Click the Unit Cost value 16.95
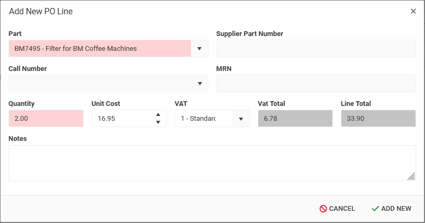 (121, 119)
